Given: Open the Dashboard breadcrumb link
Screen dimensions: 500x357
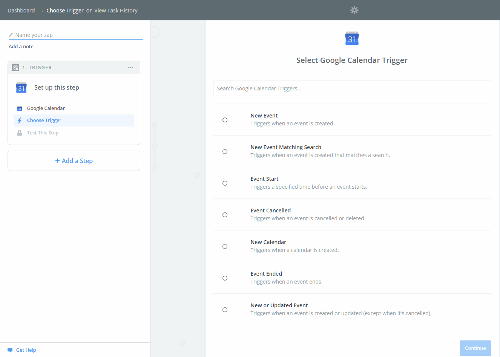Looking at the screenshot, I should click(x=21, y=11).
